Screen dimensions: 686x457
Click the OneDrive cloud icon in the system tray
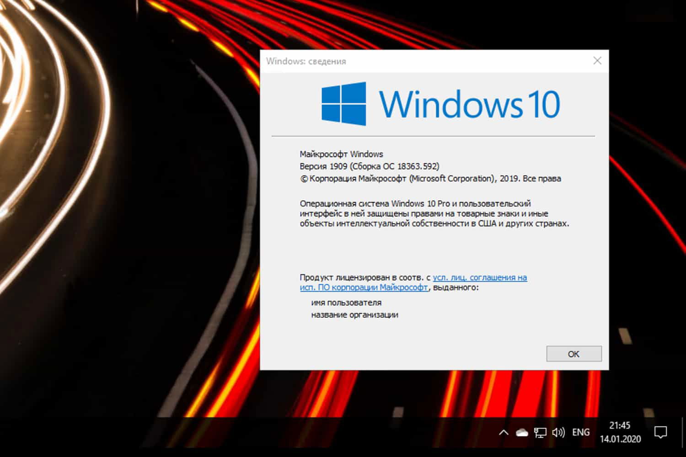521,432
